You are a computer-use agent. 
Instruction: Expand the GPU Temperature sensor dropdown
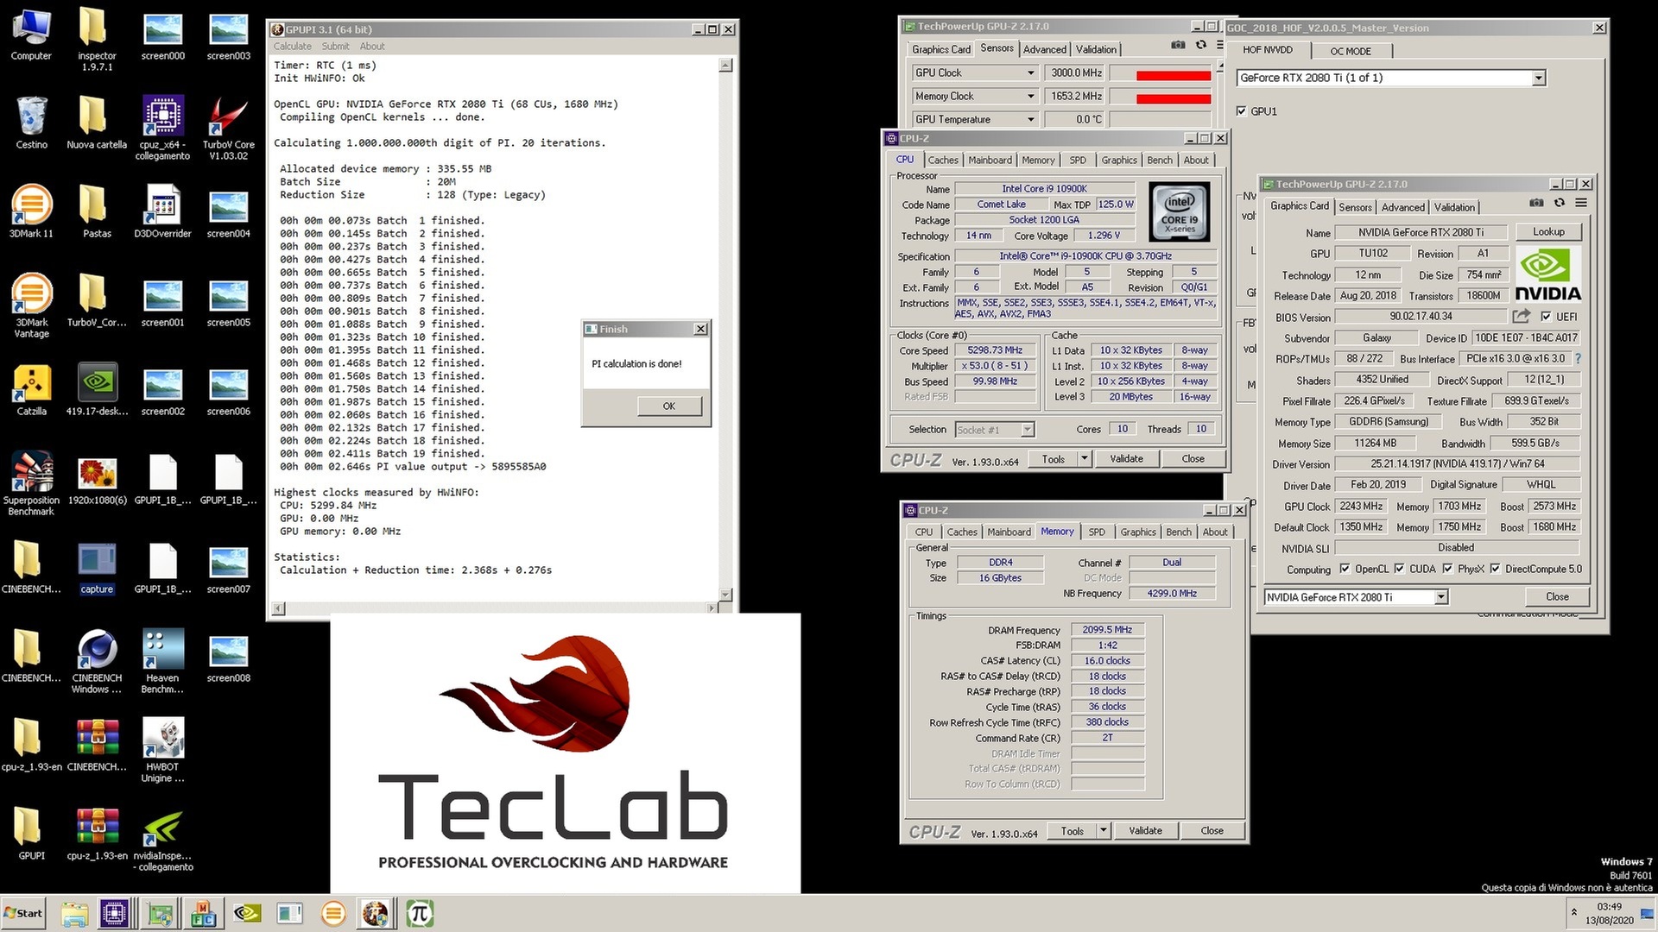click(1030, 120)
